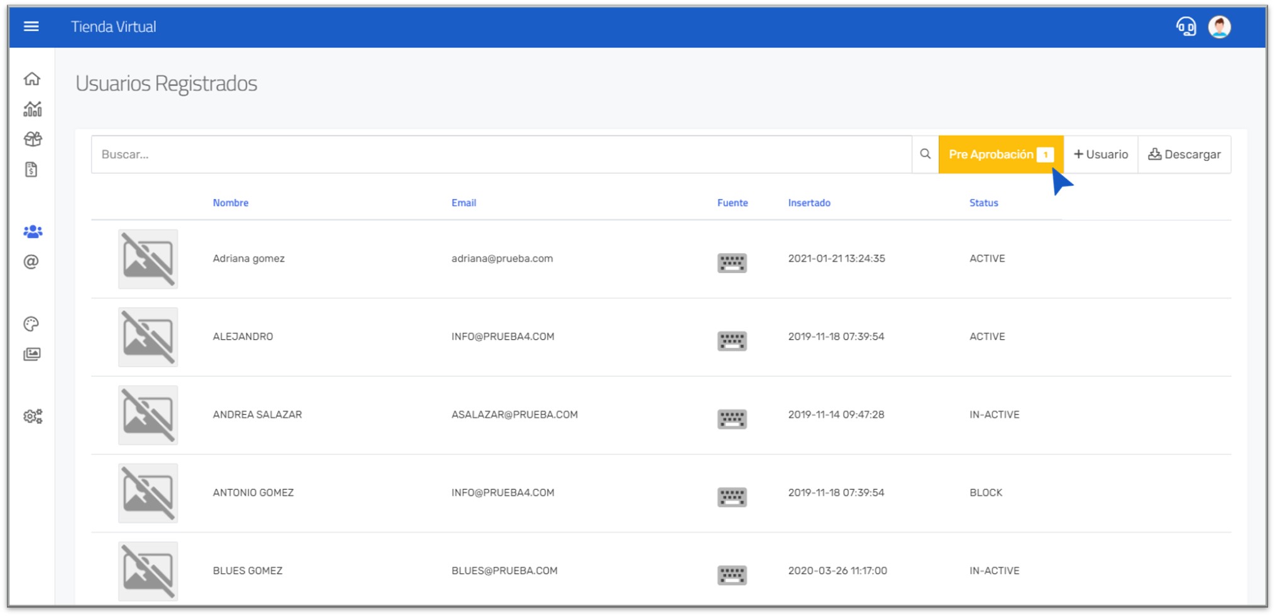Open the support headset icon
Screen dimensions: 1275x616
pyautogui.click(x=1186, y=27)
